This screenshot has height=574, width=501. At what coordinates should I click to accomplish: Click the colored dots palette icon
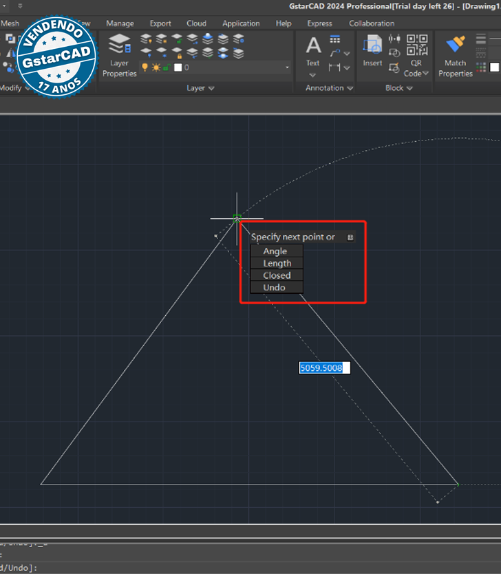(x=481, y=67)
